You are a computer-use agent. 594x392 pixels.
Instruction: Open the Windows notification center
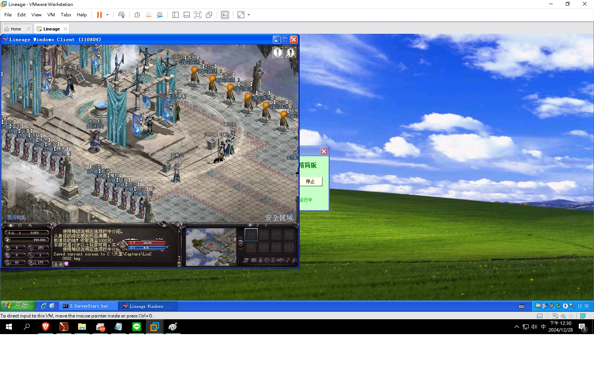[x=583, y=327]
